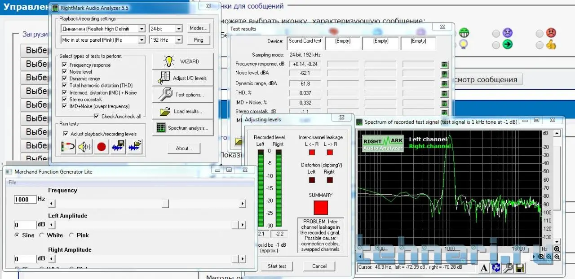Select the radio button beside the sad purple face
The width and height of the screenshot is (575, 279).
coord(496,34)
